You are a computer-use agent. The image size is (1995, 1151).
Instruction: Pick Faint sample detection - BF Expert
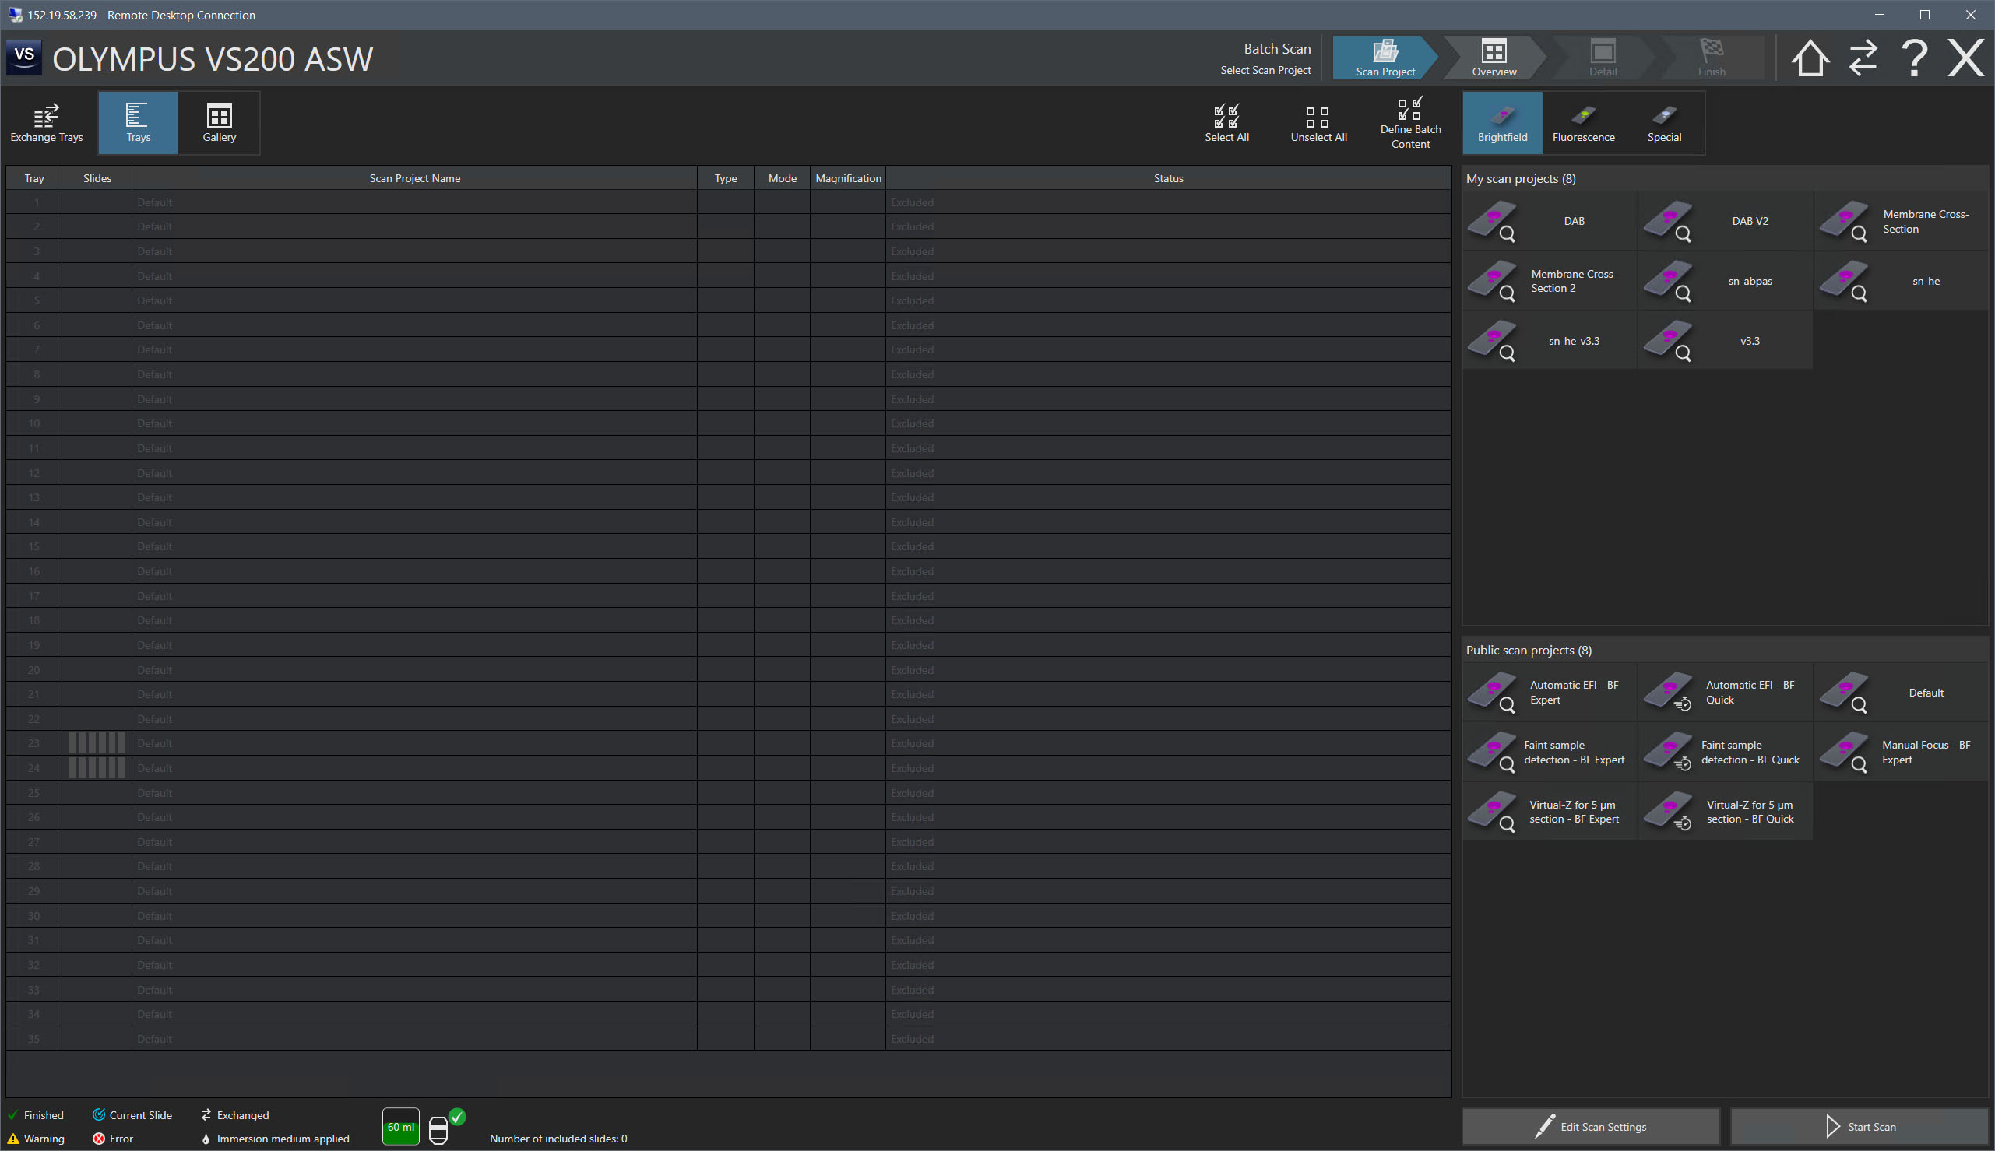pyautogui.click(x=1550, y=753)
